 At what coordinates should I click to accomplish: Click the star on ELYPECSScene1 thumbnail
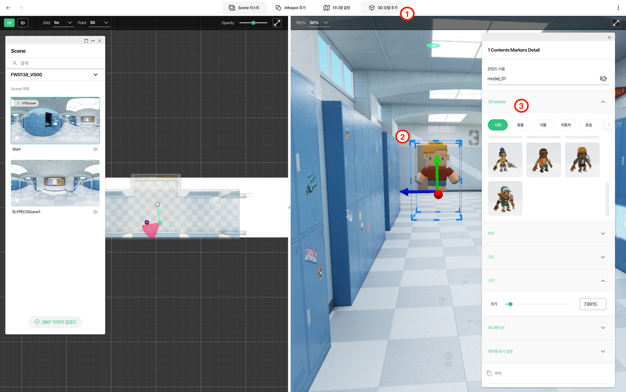17,200
